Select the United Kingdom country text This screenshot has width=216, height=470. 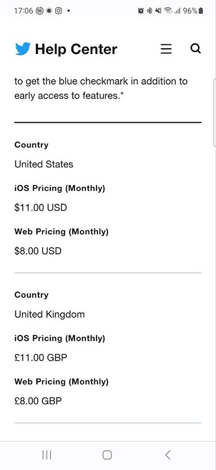50,315
